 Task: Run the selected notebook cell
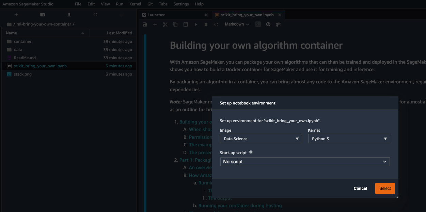(195, 24)
